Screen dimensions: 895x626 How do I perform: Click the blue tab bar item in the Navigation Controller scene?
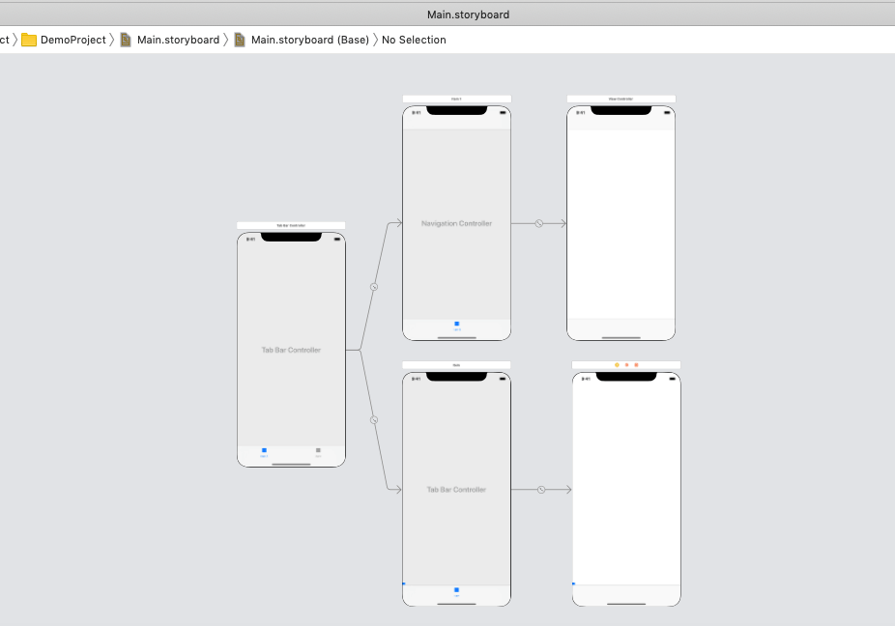pos(457,326)
